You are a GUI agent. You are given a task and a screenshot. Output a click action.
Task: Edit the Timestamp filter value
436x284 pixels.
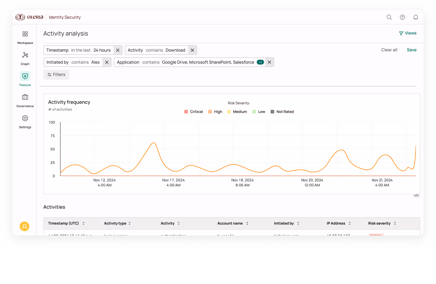click(x=102, y=50)
